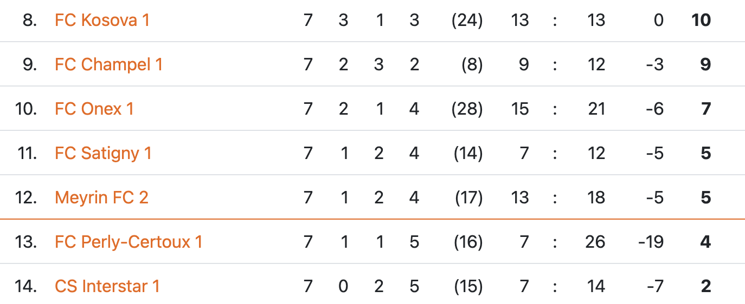745x304 pixels.
Task: Click the FC Onex 1 link
Action: coord(94,109)
